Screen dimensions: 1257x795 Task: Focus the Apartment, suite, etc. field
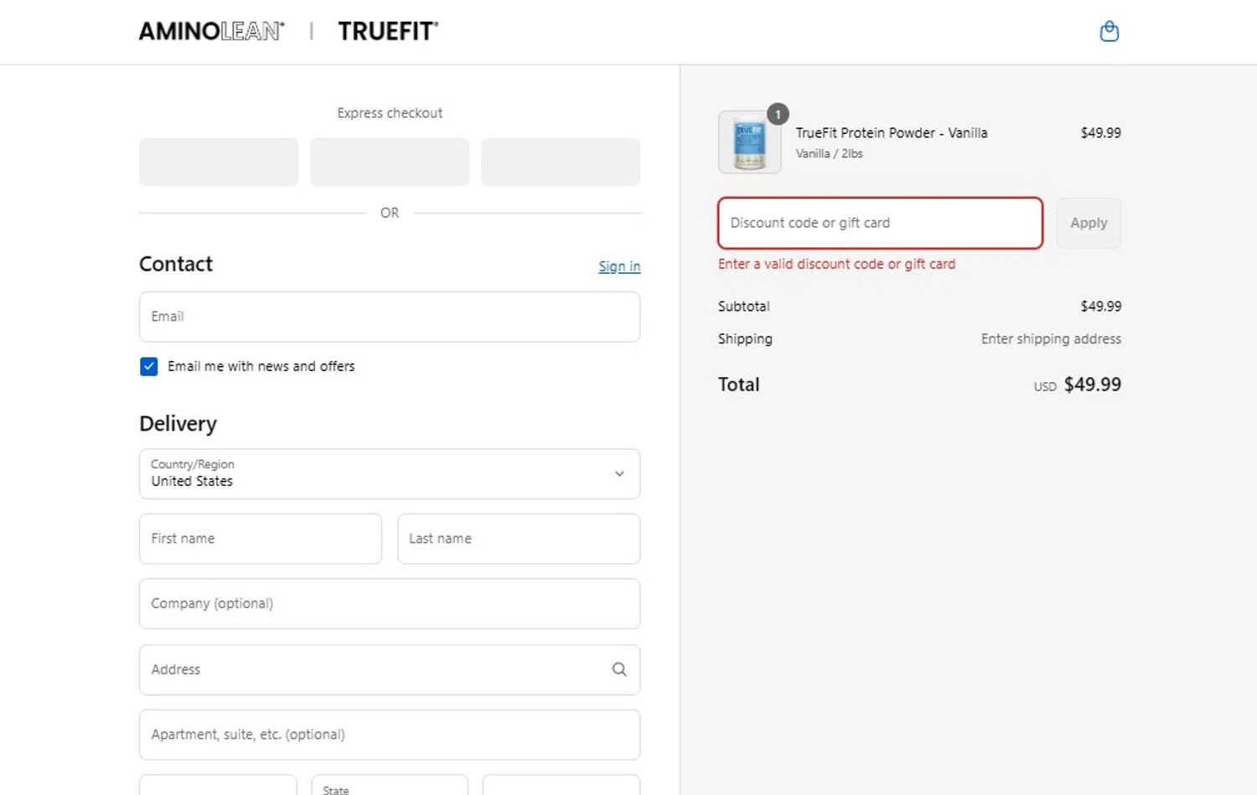click(x=390, y=735)
